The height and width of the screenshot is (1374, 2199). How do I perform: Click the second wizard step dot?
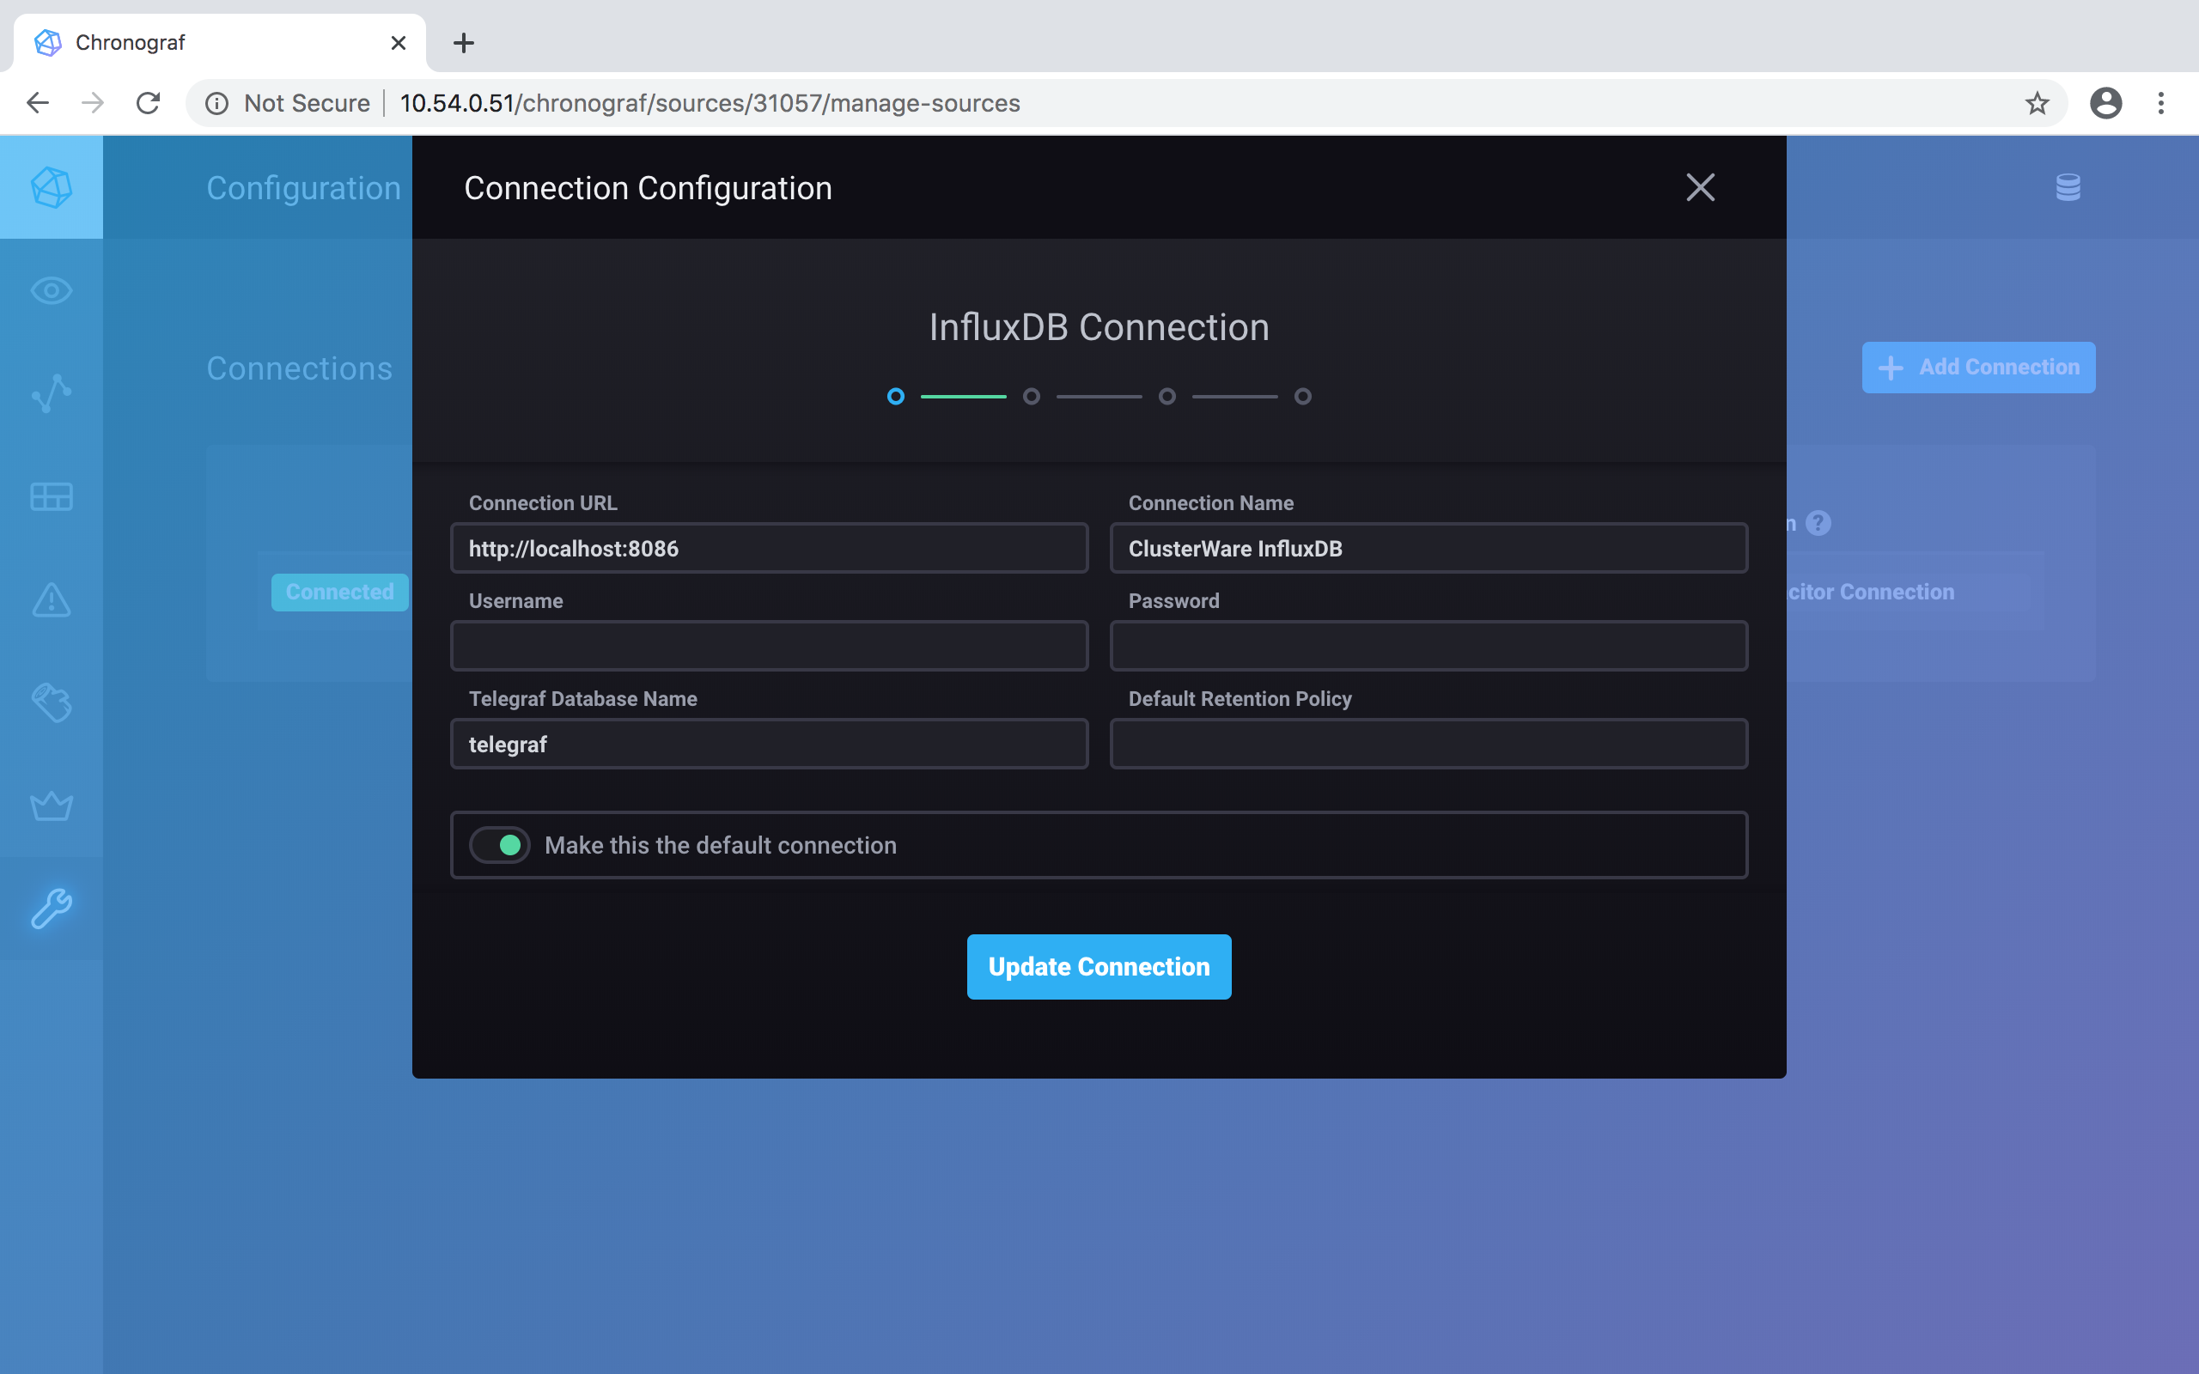1032,396
